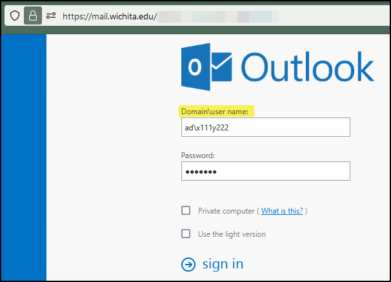Viewport: 391px width, 282px height.
Task: Click the 'Password:' label
Action: [x=197, y=156]
